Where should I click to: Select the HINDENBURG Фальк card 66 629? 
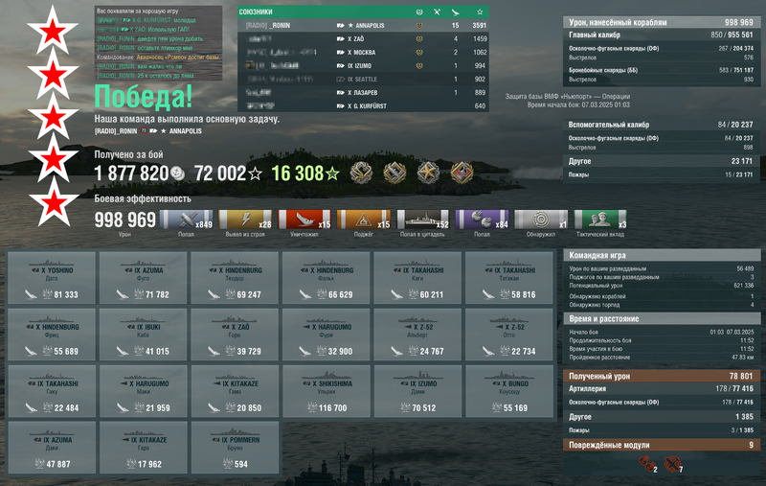326,278
